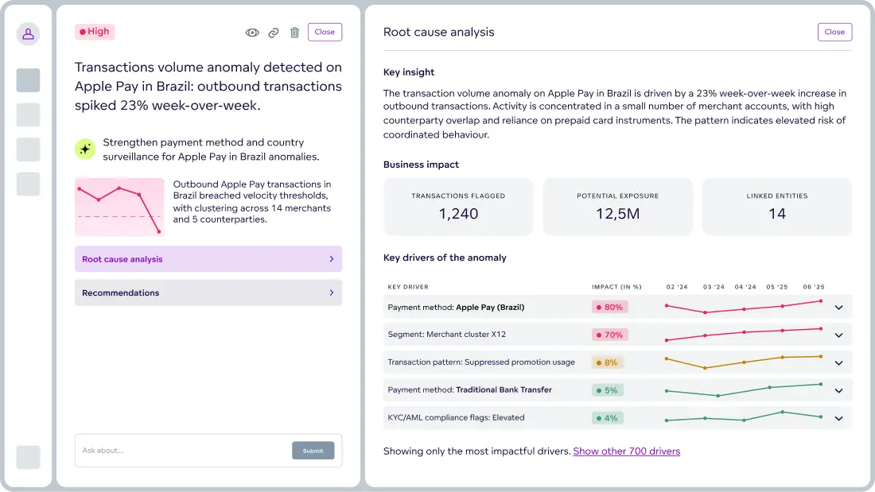This screenshot has height=492, width=875.
Task: Select the highlighted first sidebar navigation icon
Action: pyautogui.click(x=28, y=80)
